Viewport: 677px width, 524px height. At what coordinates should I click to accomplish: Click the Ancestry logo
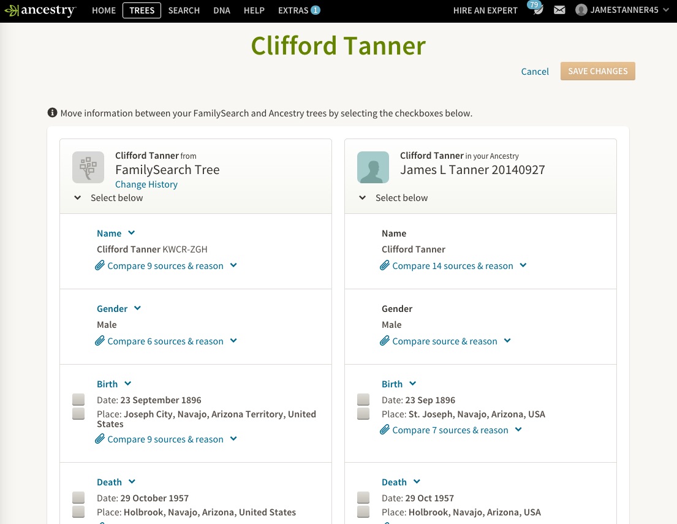[x=40, y=10]
